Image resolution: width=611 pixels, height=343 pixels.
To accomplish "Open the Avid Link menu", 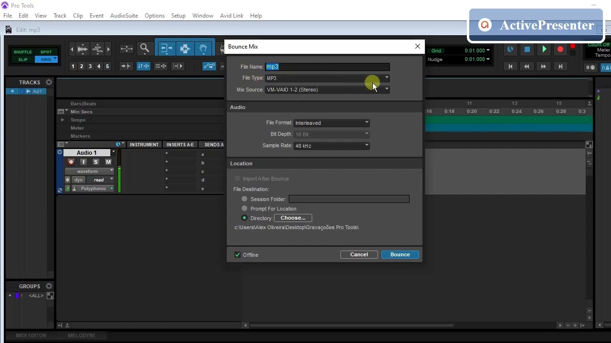I will (x=232, y=16).
